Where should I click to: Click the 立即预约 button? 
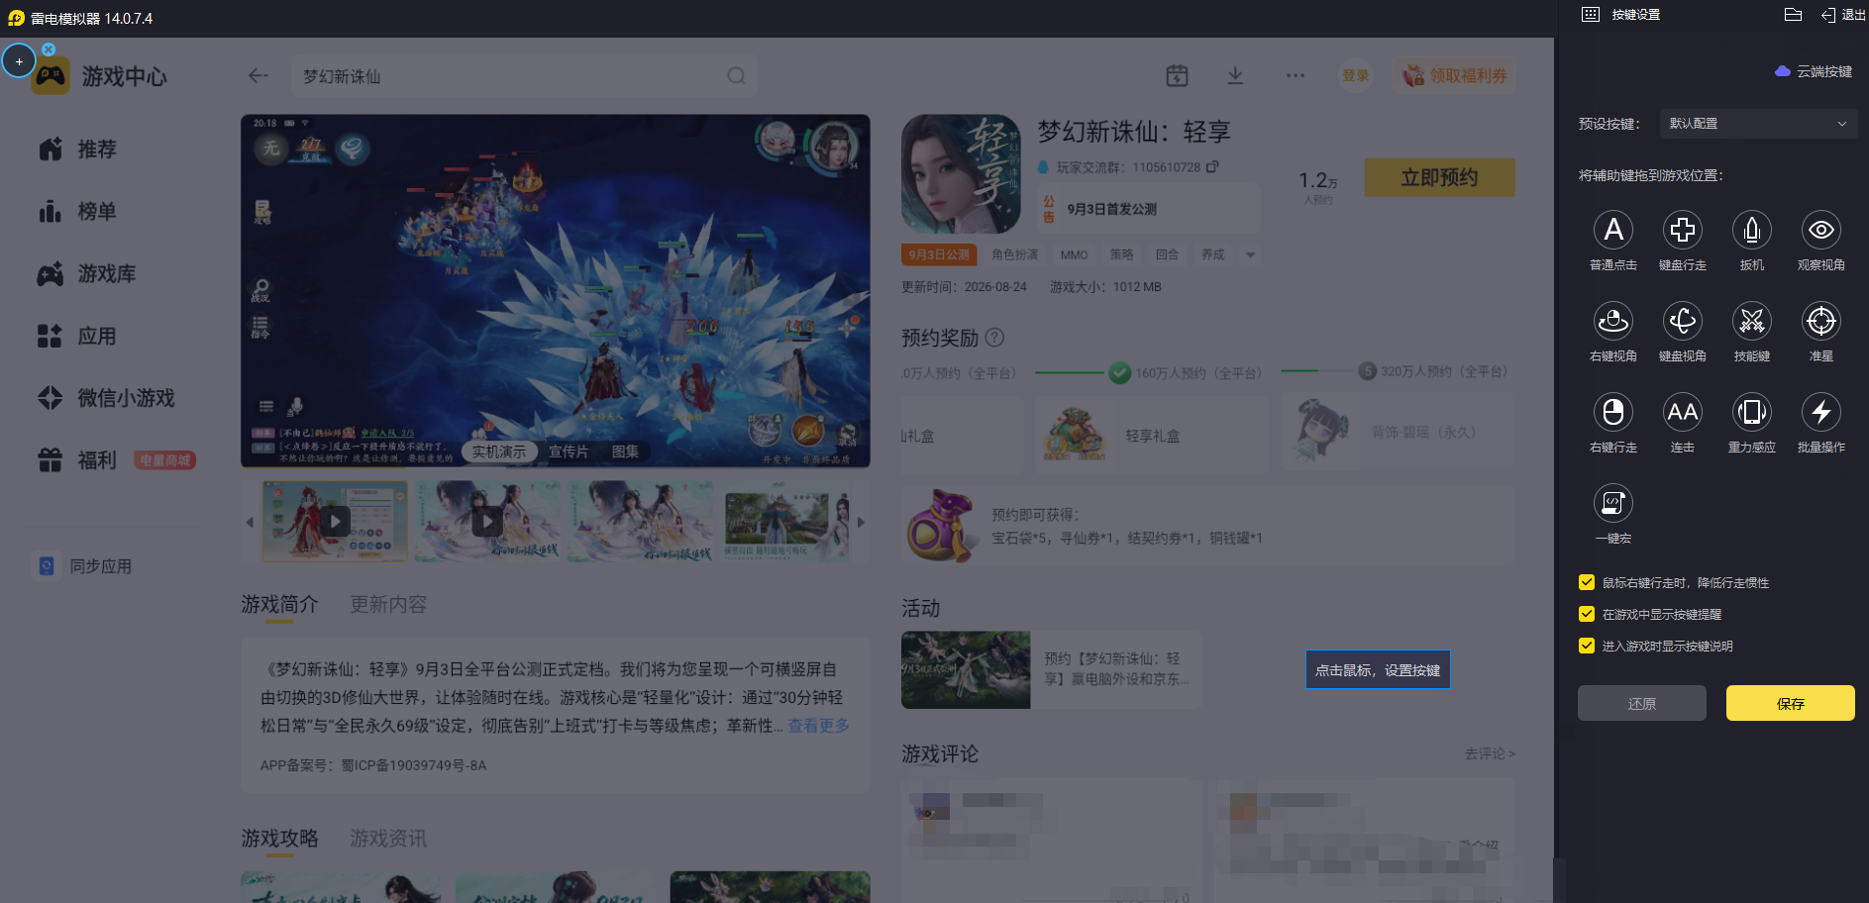[x=1440, y=177]
